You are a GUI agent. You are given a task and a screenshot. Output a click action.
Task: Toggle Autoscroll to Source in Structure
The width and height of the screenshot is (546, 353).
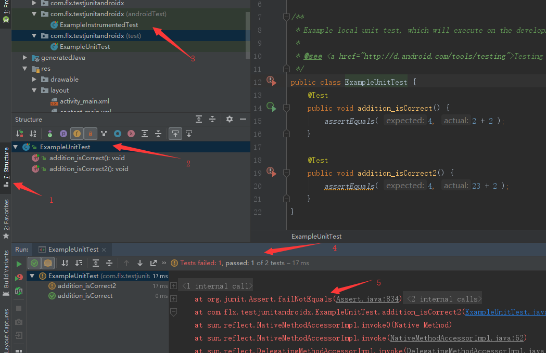pos(175,134)
